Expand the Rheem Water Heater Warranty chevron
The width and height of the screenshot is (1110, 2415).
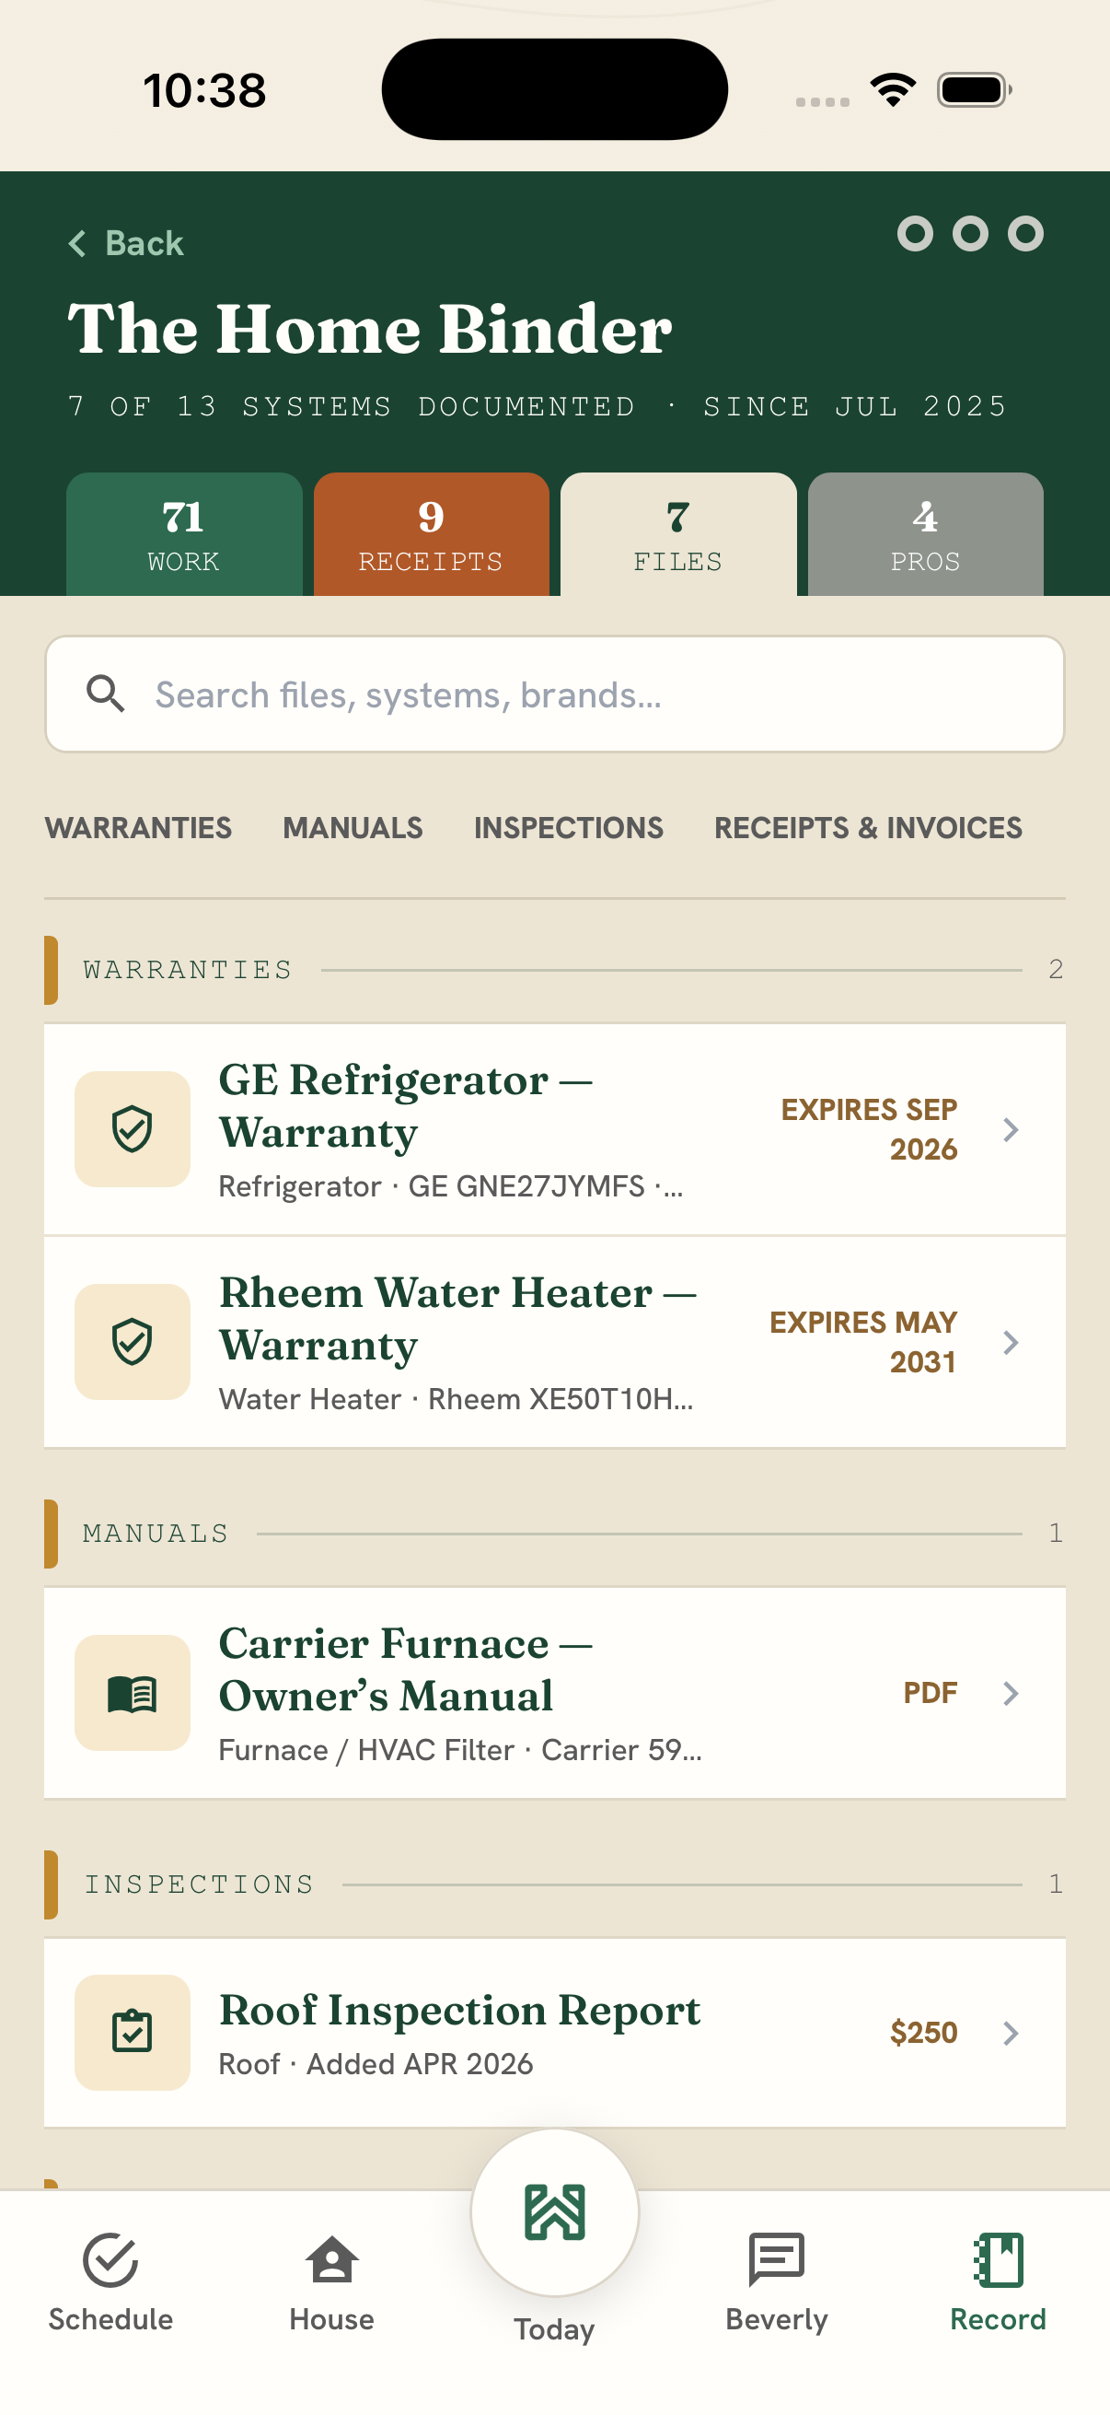(1010, 1343)
